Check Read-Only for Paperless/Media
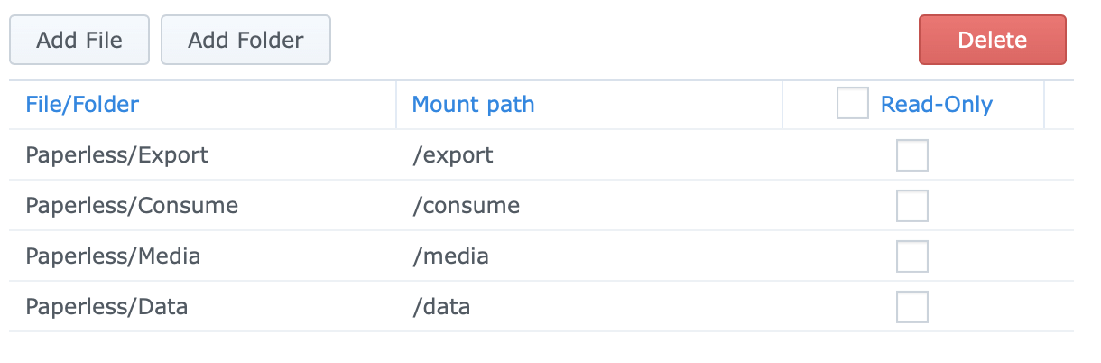 911,256
